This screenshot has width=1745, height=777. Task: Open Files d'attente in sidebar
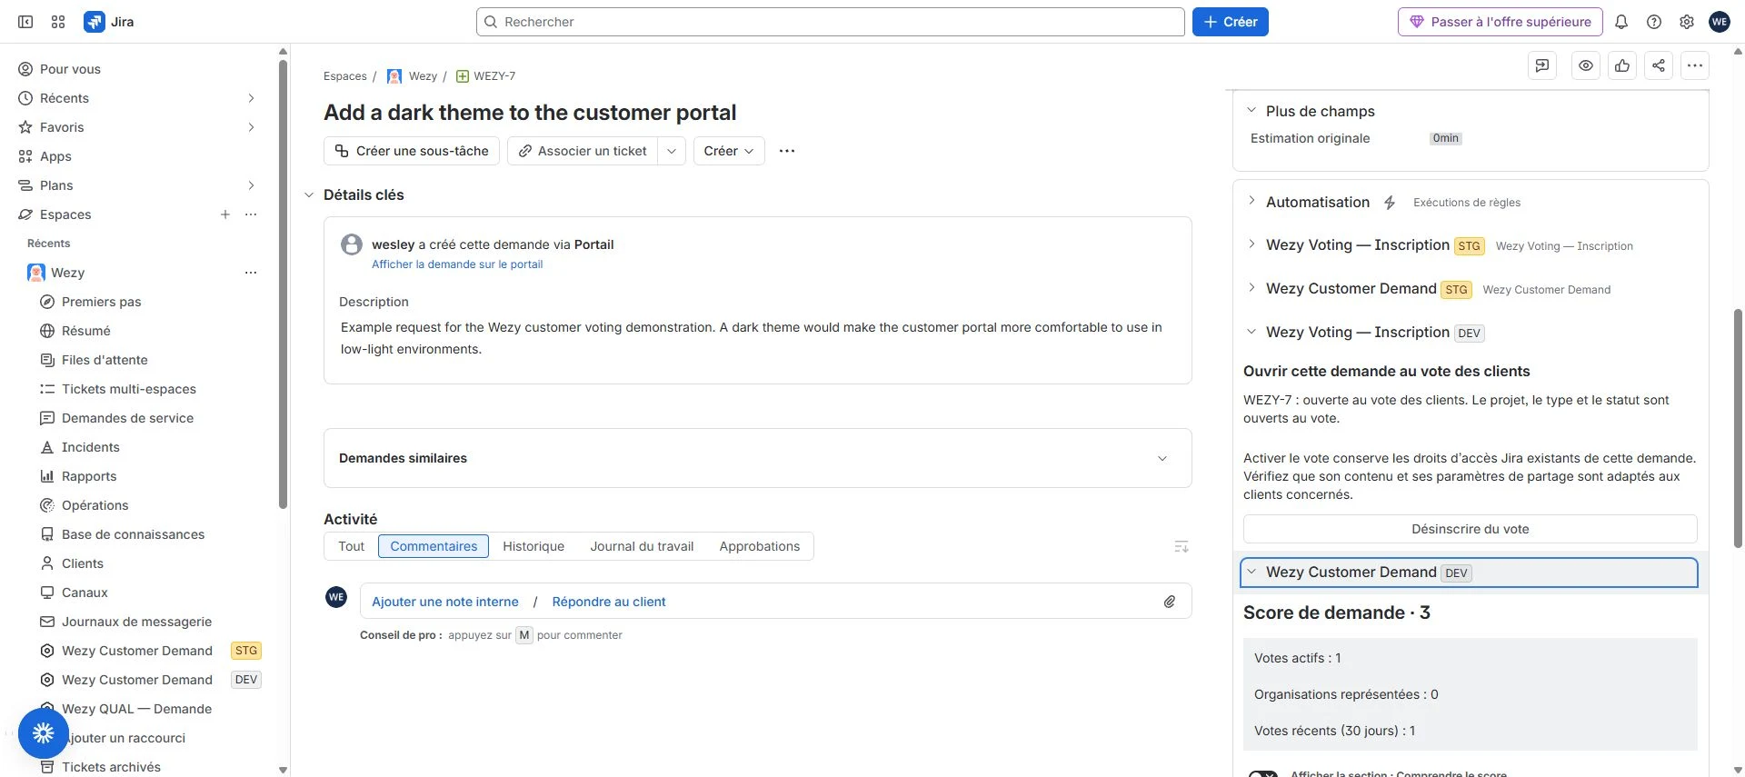click(105, 360)
